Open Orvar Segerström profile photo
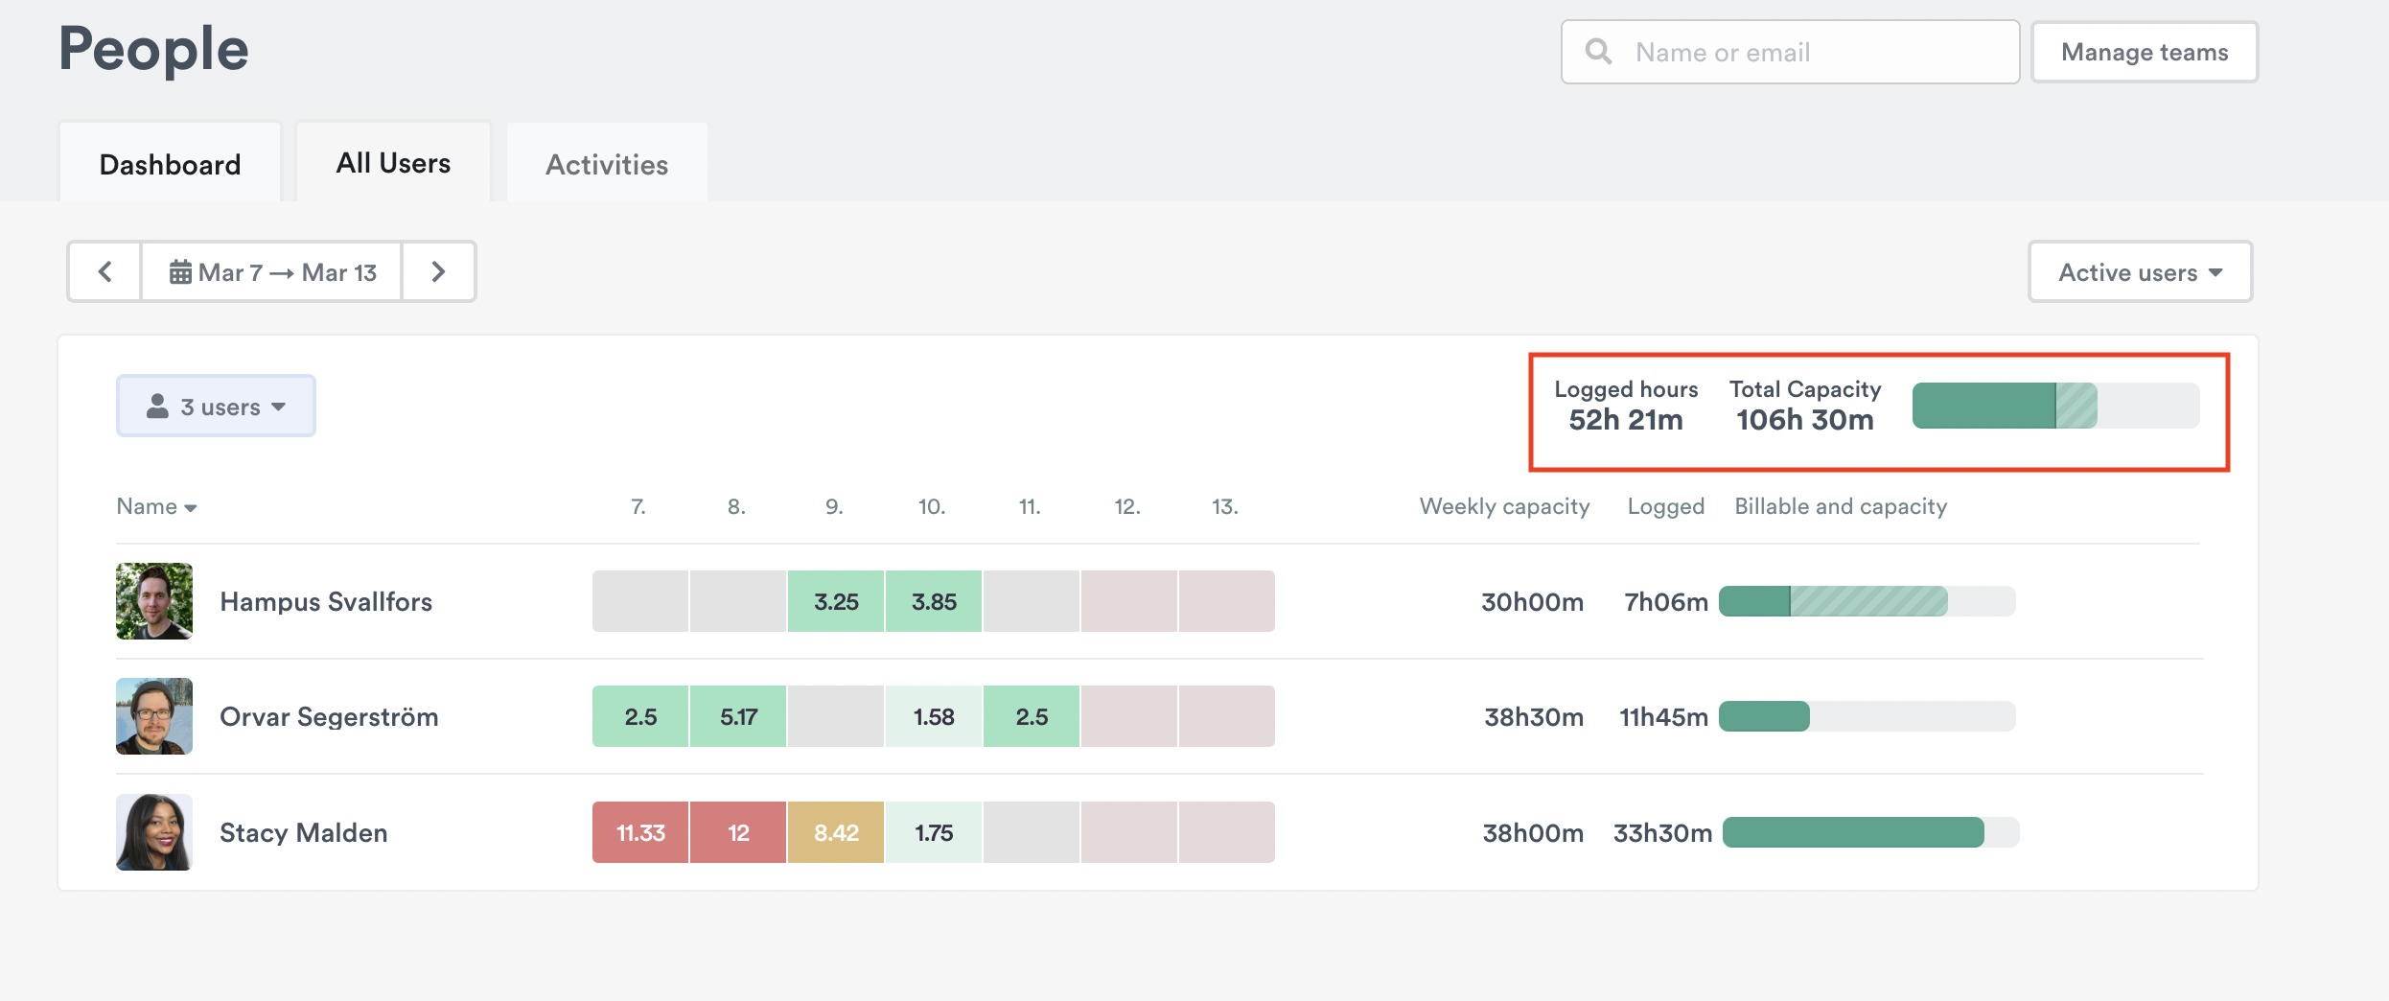This screenshot has height=1001, width=2389. click(154, 716)
